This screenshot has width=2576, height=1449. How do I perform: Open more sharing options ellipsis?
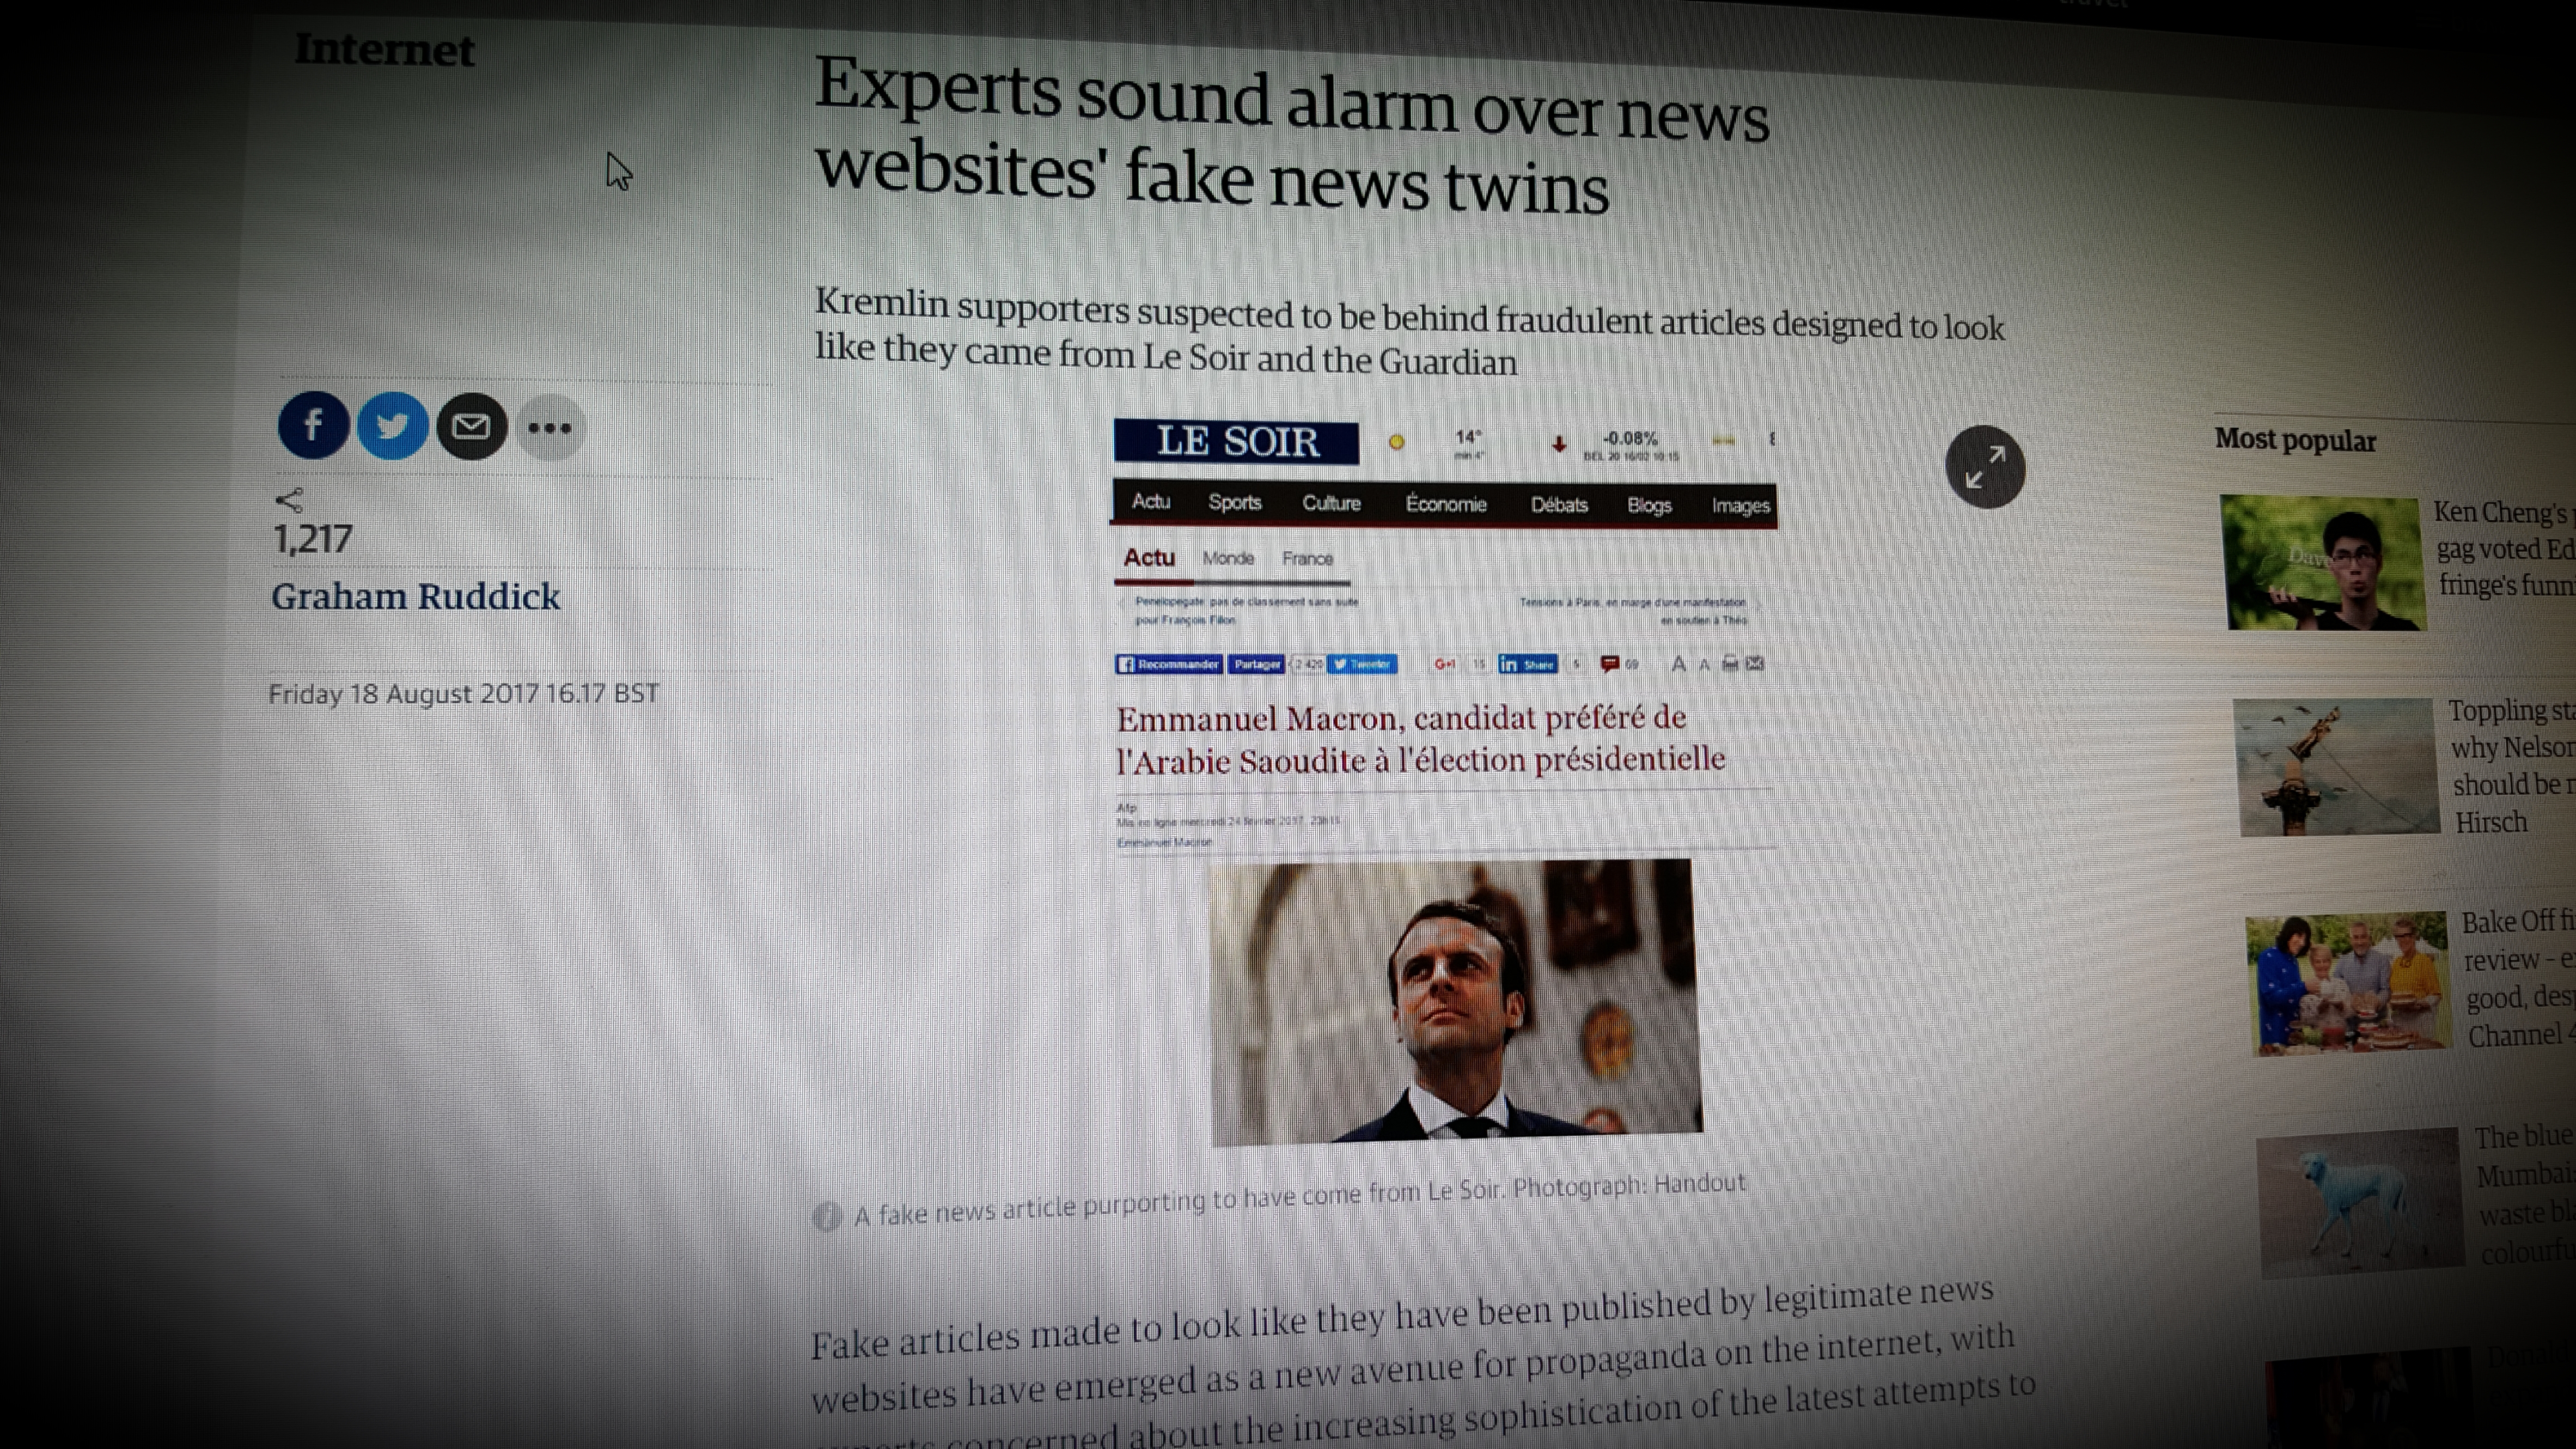tap(550, 428)
